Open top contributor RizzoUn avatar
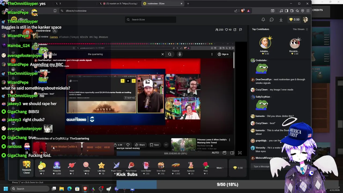 click(x=294, y=43)
